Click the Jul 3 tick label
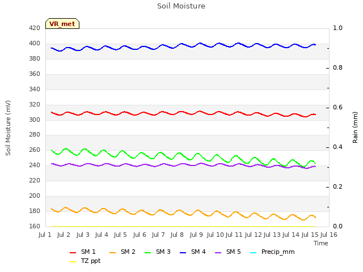This screenshot has width=363, height=272. pos(83,235)
